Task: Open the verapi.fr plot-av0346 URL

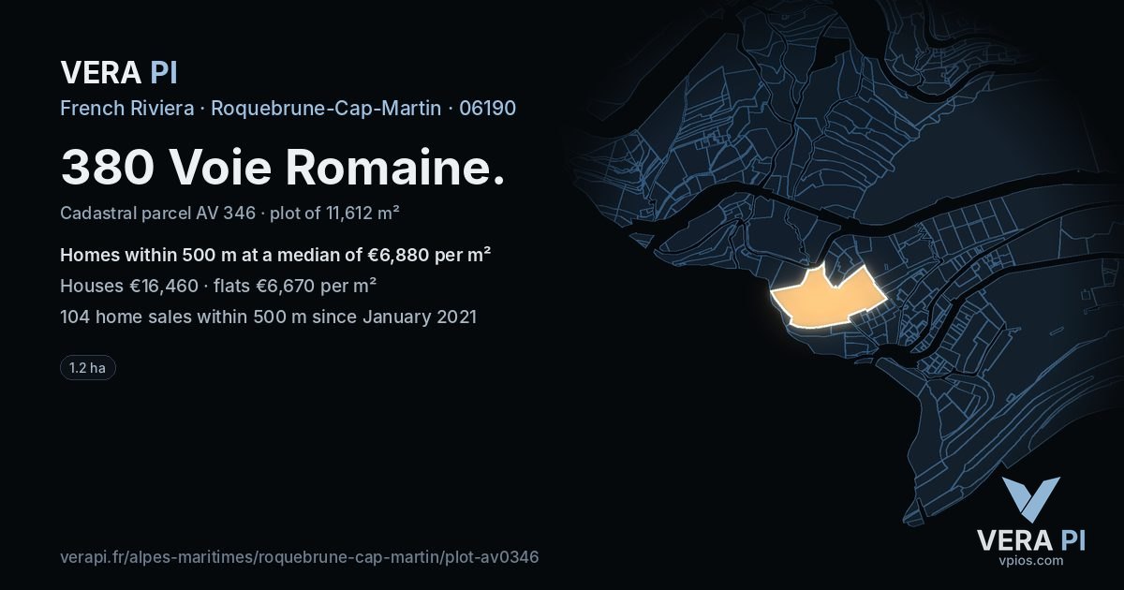Action: (x=299, y=556)
